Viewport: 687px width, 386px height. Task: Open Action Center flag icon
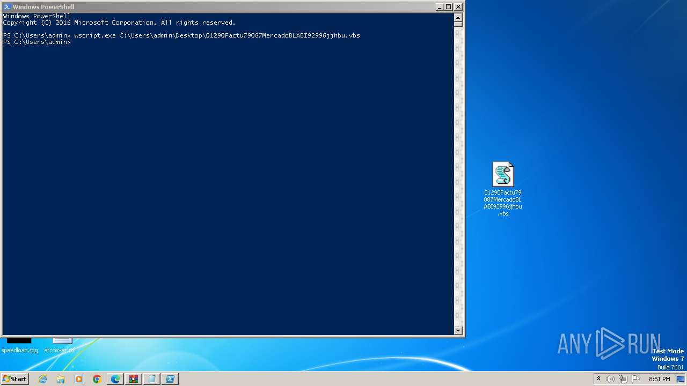tap(636, 379)
